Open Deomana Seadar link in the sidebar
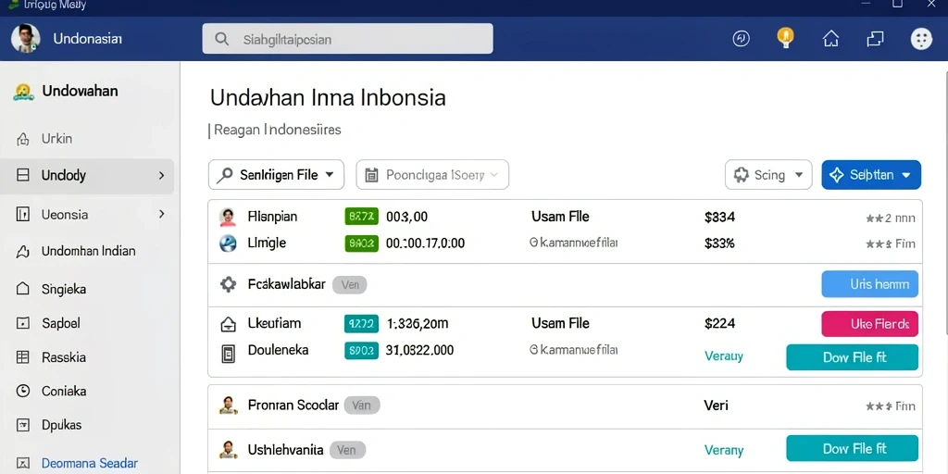 [90, 464]
